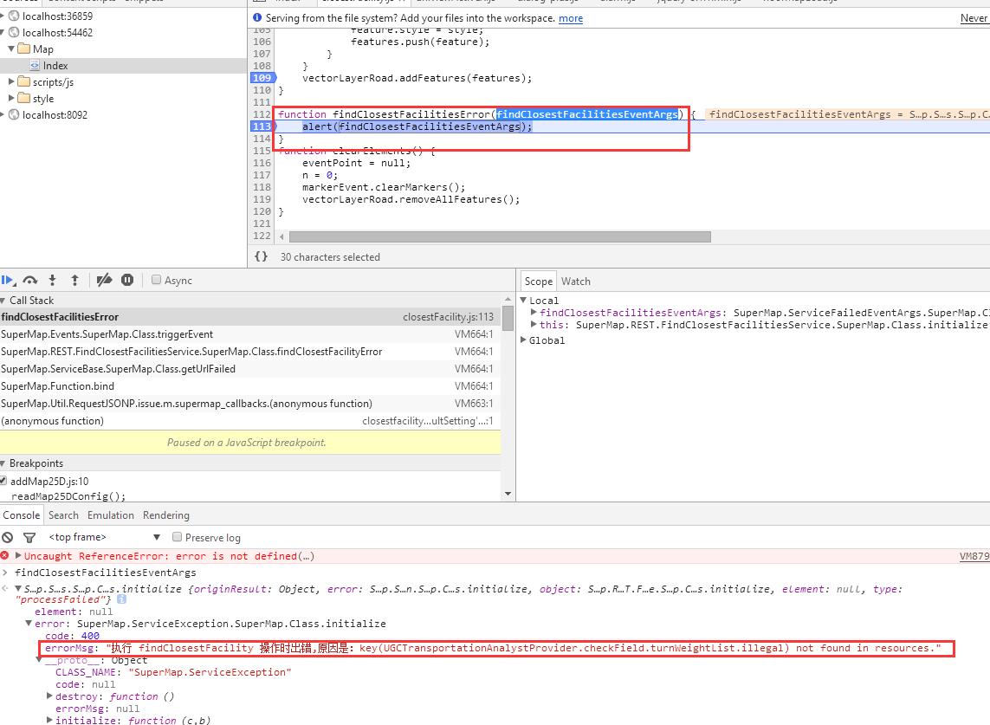Click the horizontal code scrollbar
The width and height of the screenshot is (990, 725).
[x=500, y=236]
